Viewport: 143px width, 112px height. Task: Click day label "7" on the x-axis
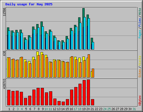[x=34, y=109]
